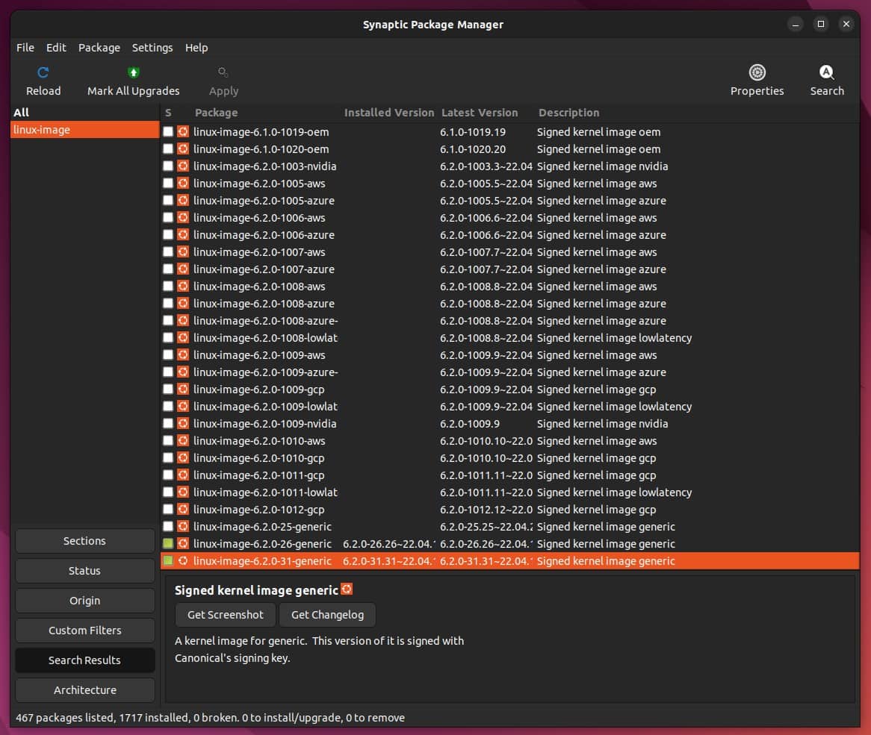Click the package icon next to Signed kernel image generic
Screen dimensions: 871x735
pyautogui.click(x=346, y=588)
